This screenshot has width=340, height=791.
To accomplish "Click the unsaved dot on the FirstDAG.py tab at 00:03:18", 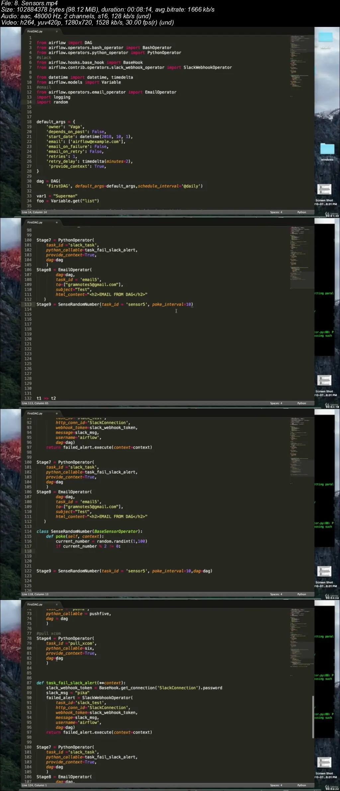I will coord(57,223).
